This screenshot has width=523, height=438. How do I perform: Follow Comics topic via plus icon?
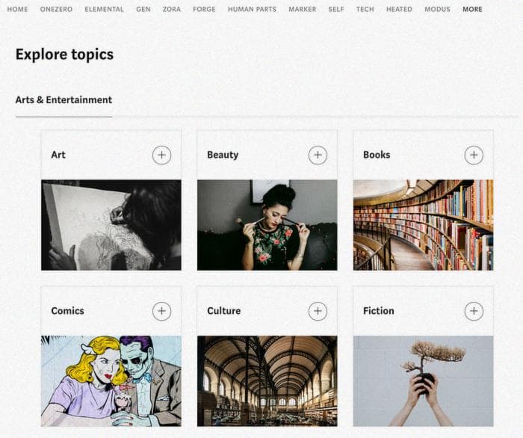(162, 311)
